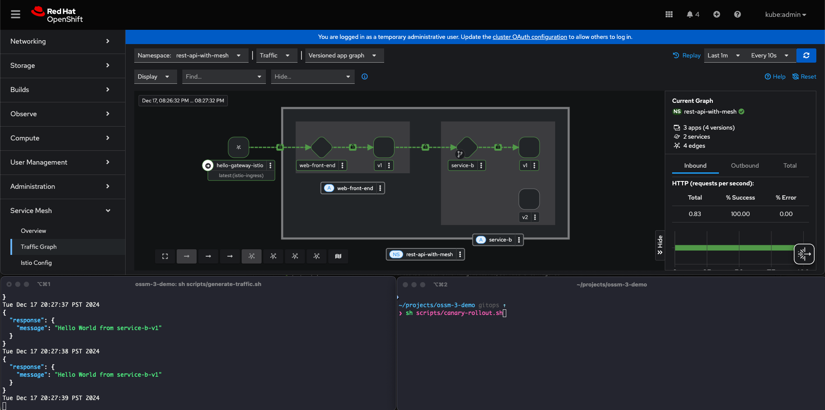Click the Replay button
This screenshot has width=825, height=410.
tap(686, 55)
